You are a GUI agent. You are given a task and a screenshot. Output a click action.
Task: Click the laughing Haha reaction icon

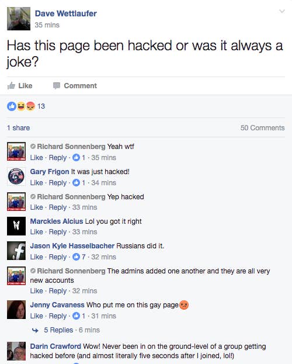(x=21, y=106)
